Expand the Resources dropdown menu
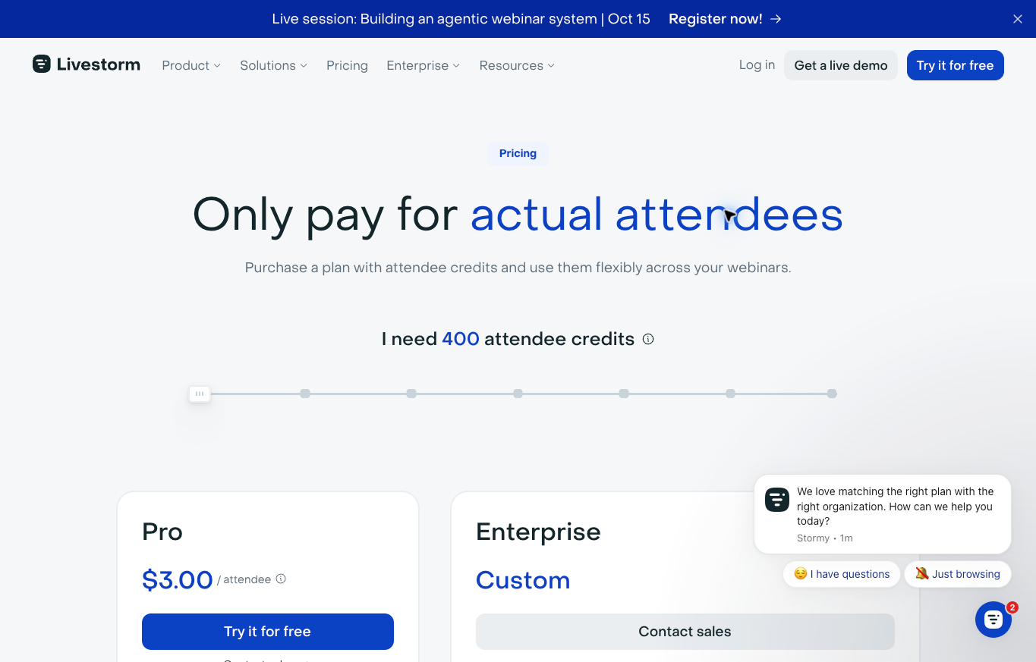Image resolution: width=1036 pixels, height=662 pixels. [x=517, y=65]
